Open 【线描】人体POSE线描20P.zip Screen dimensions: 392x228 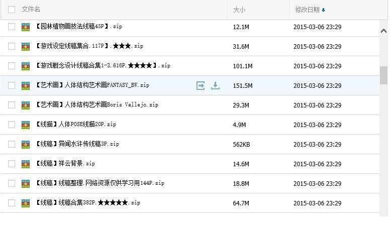(76, 124)
